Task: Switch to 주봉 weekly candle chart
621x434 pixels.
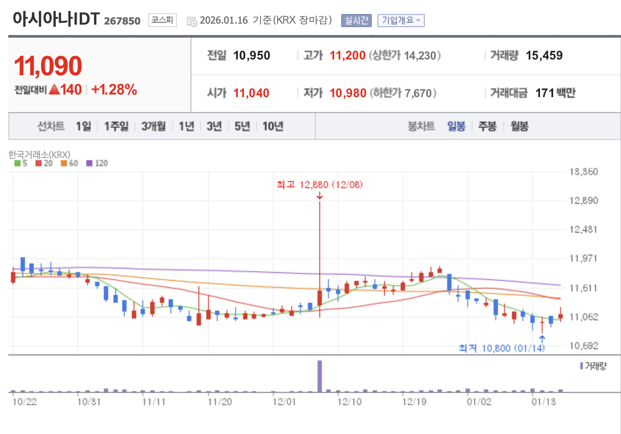Action: coord(487,126)
